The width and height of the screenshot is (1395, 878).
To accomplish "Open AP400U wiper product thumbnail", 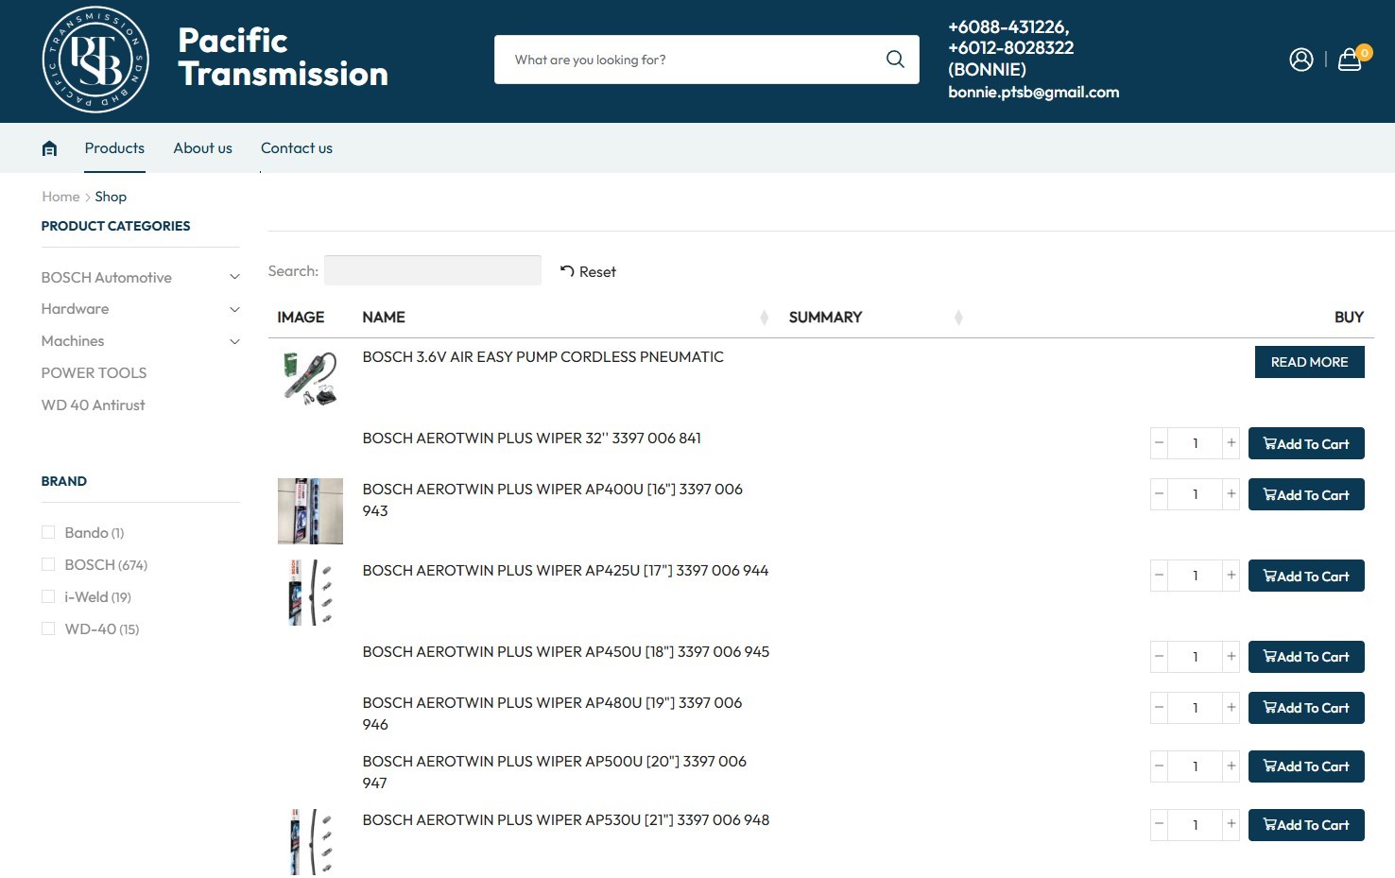I will [x=310, y=511].
